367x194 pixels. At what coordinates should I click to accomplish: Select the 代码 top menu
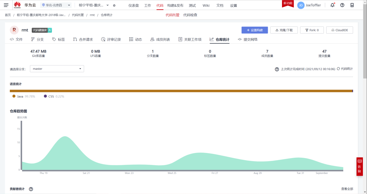point(160,5)
